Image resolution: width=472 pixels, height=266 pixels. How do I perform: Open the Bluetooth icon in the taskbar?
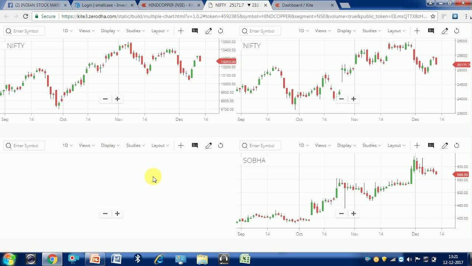coord(138,259)
